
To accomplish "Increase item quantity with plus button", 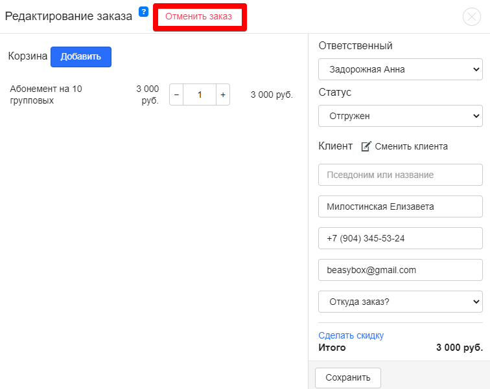I will 223,94.
